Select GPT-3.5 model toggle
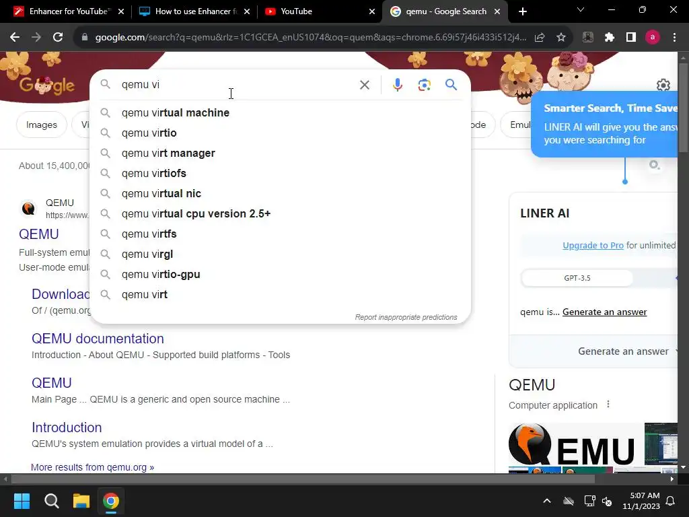 [x=577, y=278]
